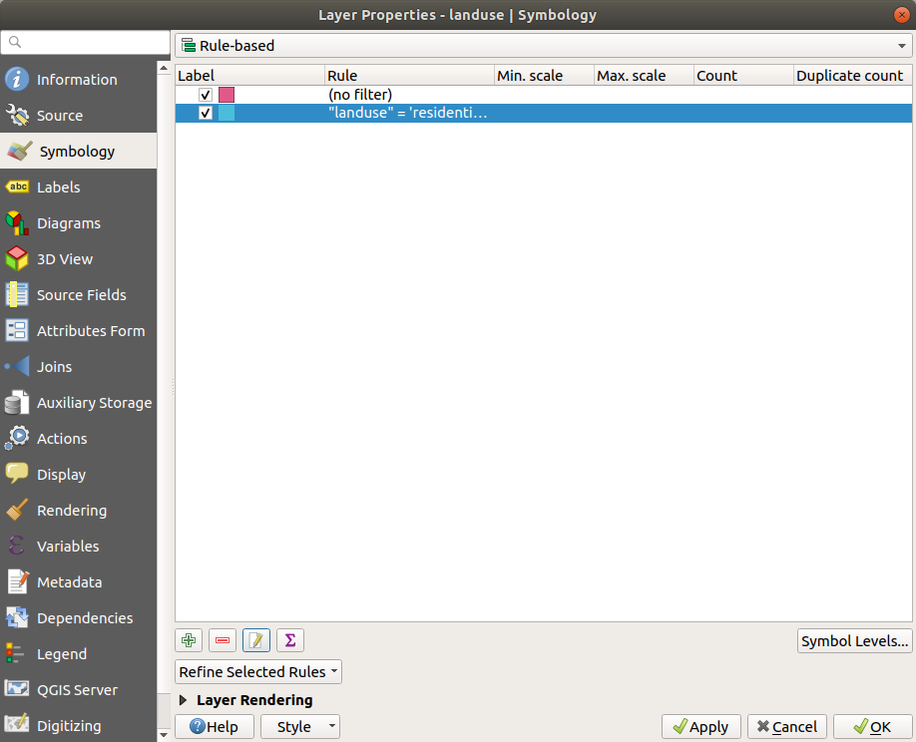Open the Rule-based renderer dropdown
This screenshot has width=916, height=742.
tap(544, 46)
